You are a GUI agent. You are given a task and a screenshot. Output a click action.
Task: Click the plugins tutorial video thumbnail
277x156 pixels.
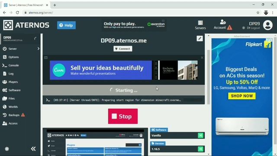click(95, 142)
